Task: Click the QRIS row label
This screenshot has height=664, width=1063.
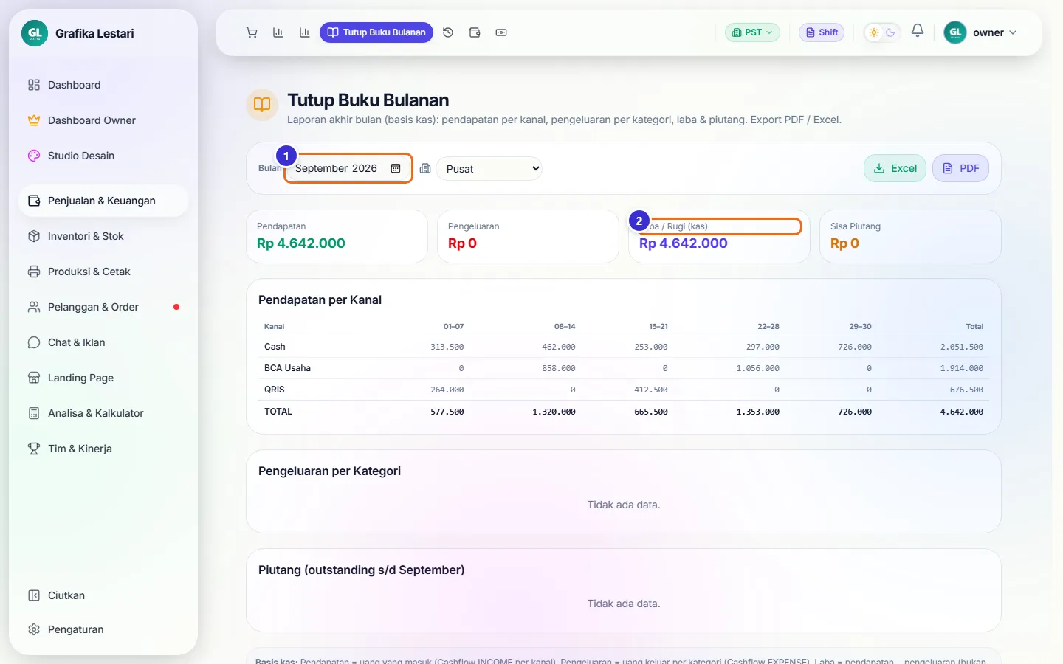Action: point(275,390)
